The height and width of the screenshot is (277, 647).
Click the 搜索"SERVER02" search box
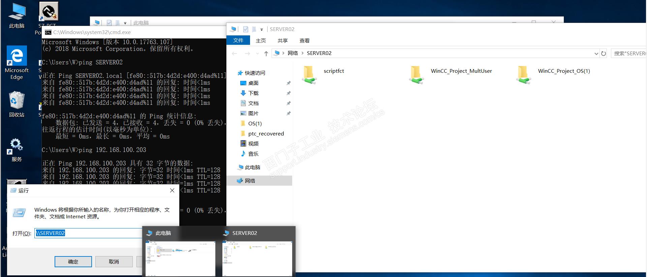pyautogui.click(x=629, y=53)
